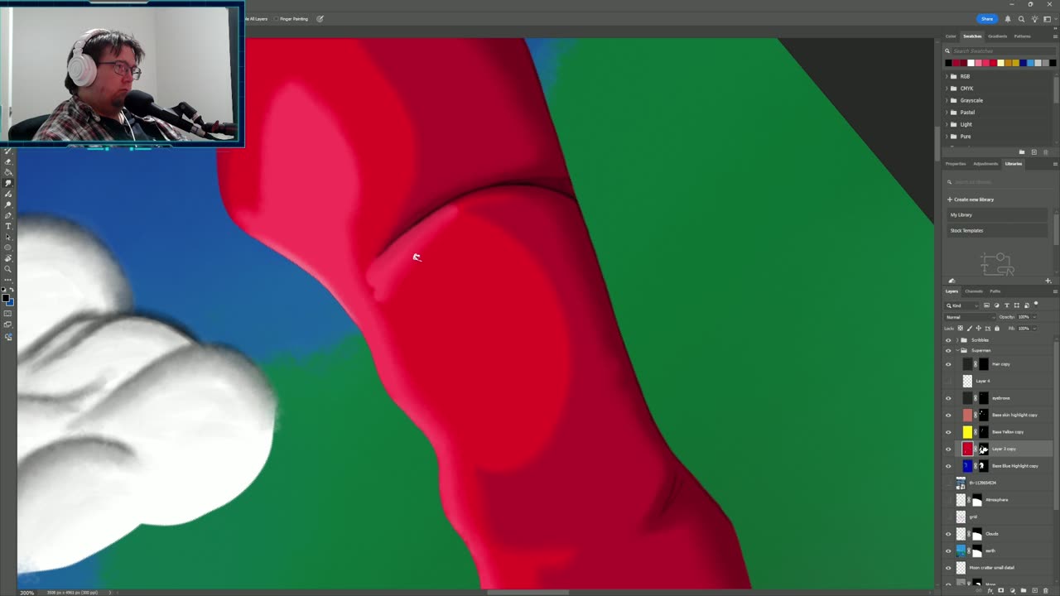Switch to the Patterns tab
Viewport: 1060px width, 596px height.
[x=1023, y=36]
